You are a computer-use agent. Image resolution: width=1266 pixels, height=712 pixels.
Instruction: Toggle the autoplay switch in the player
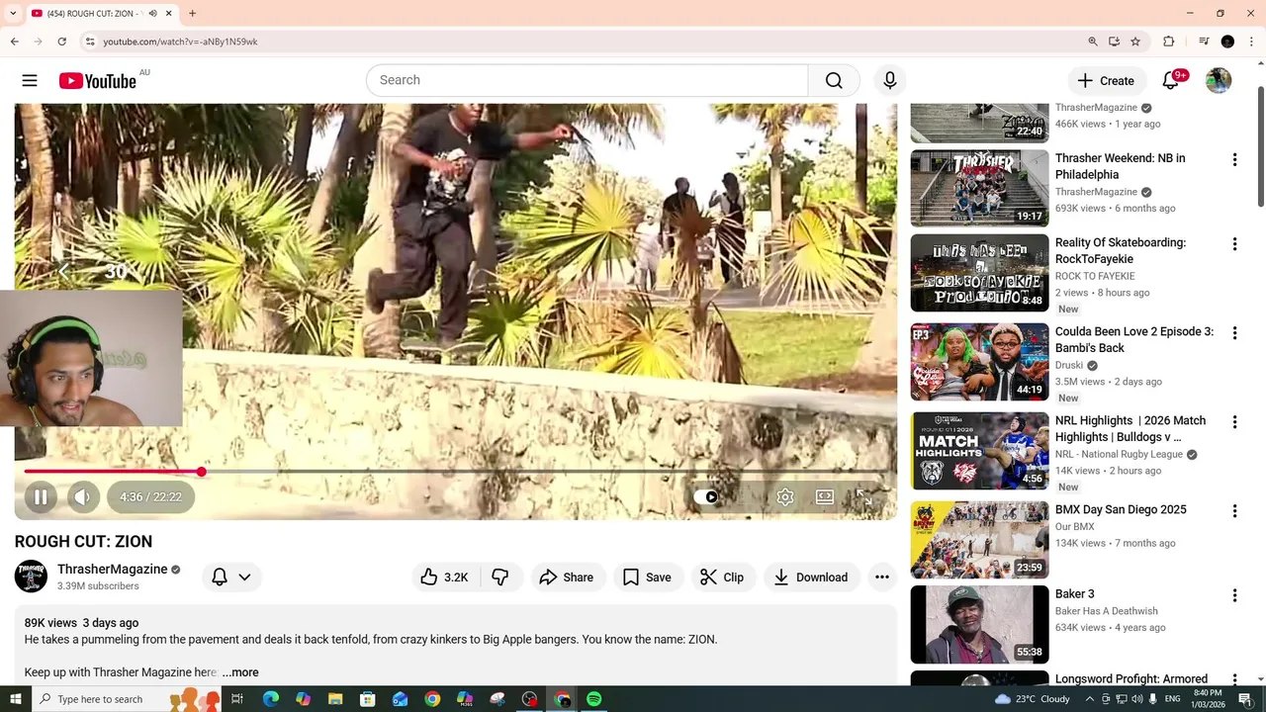[x=706, y=497]
